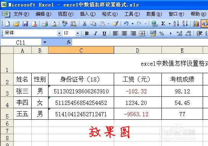Apply Comma style format

point(171,34)
